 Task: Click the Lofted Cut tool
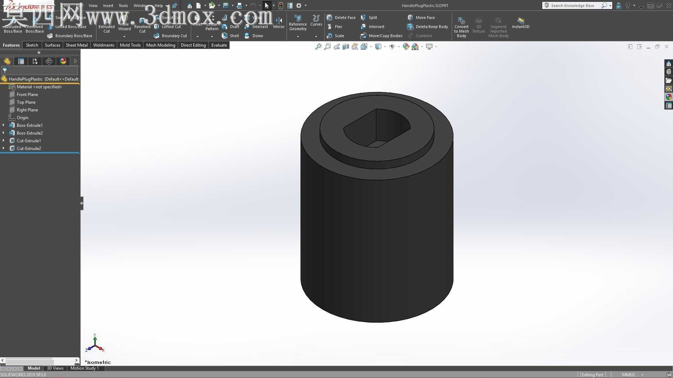pos(167,27)
